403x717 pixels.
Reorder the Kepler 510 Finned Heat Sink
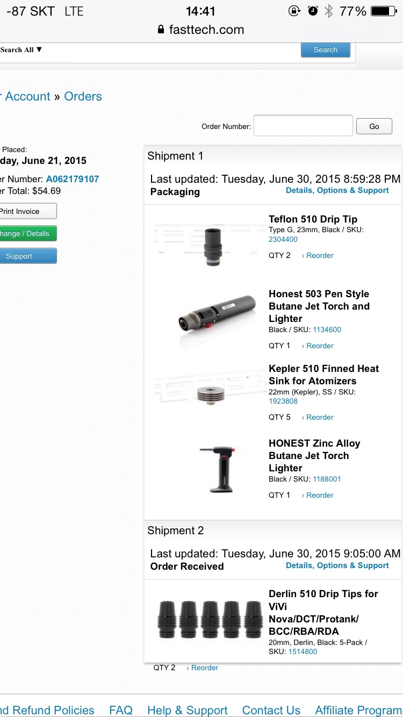click(x=318, y=417)
